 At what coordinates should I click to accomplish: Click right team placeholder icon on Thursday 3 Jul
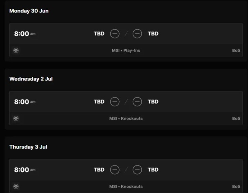click(137, 170)
